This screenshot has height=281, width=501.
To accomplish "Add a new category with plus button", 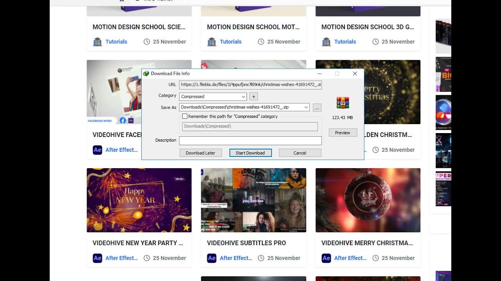I will [x=253, y=96].
